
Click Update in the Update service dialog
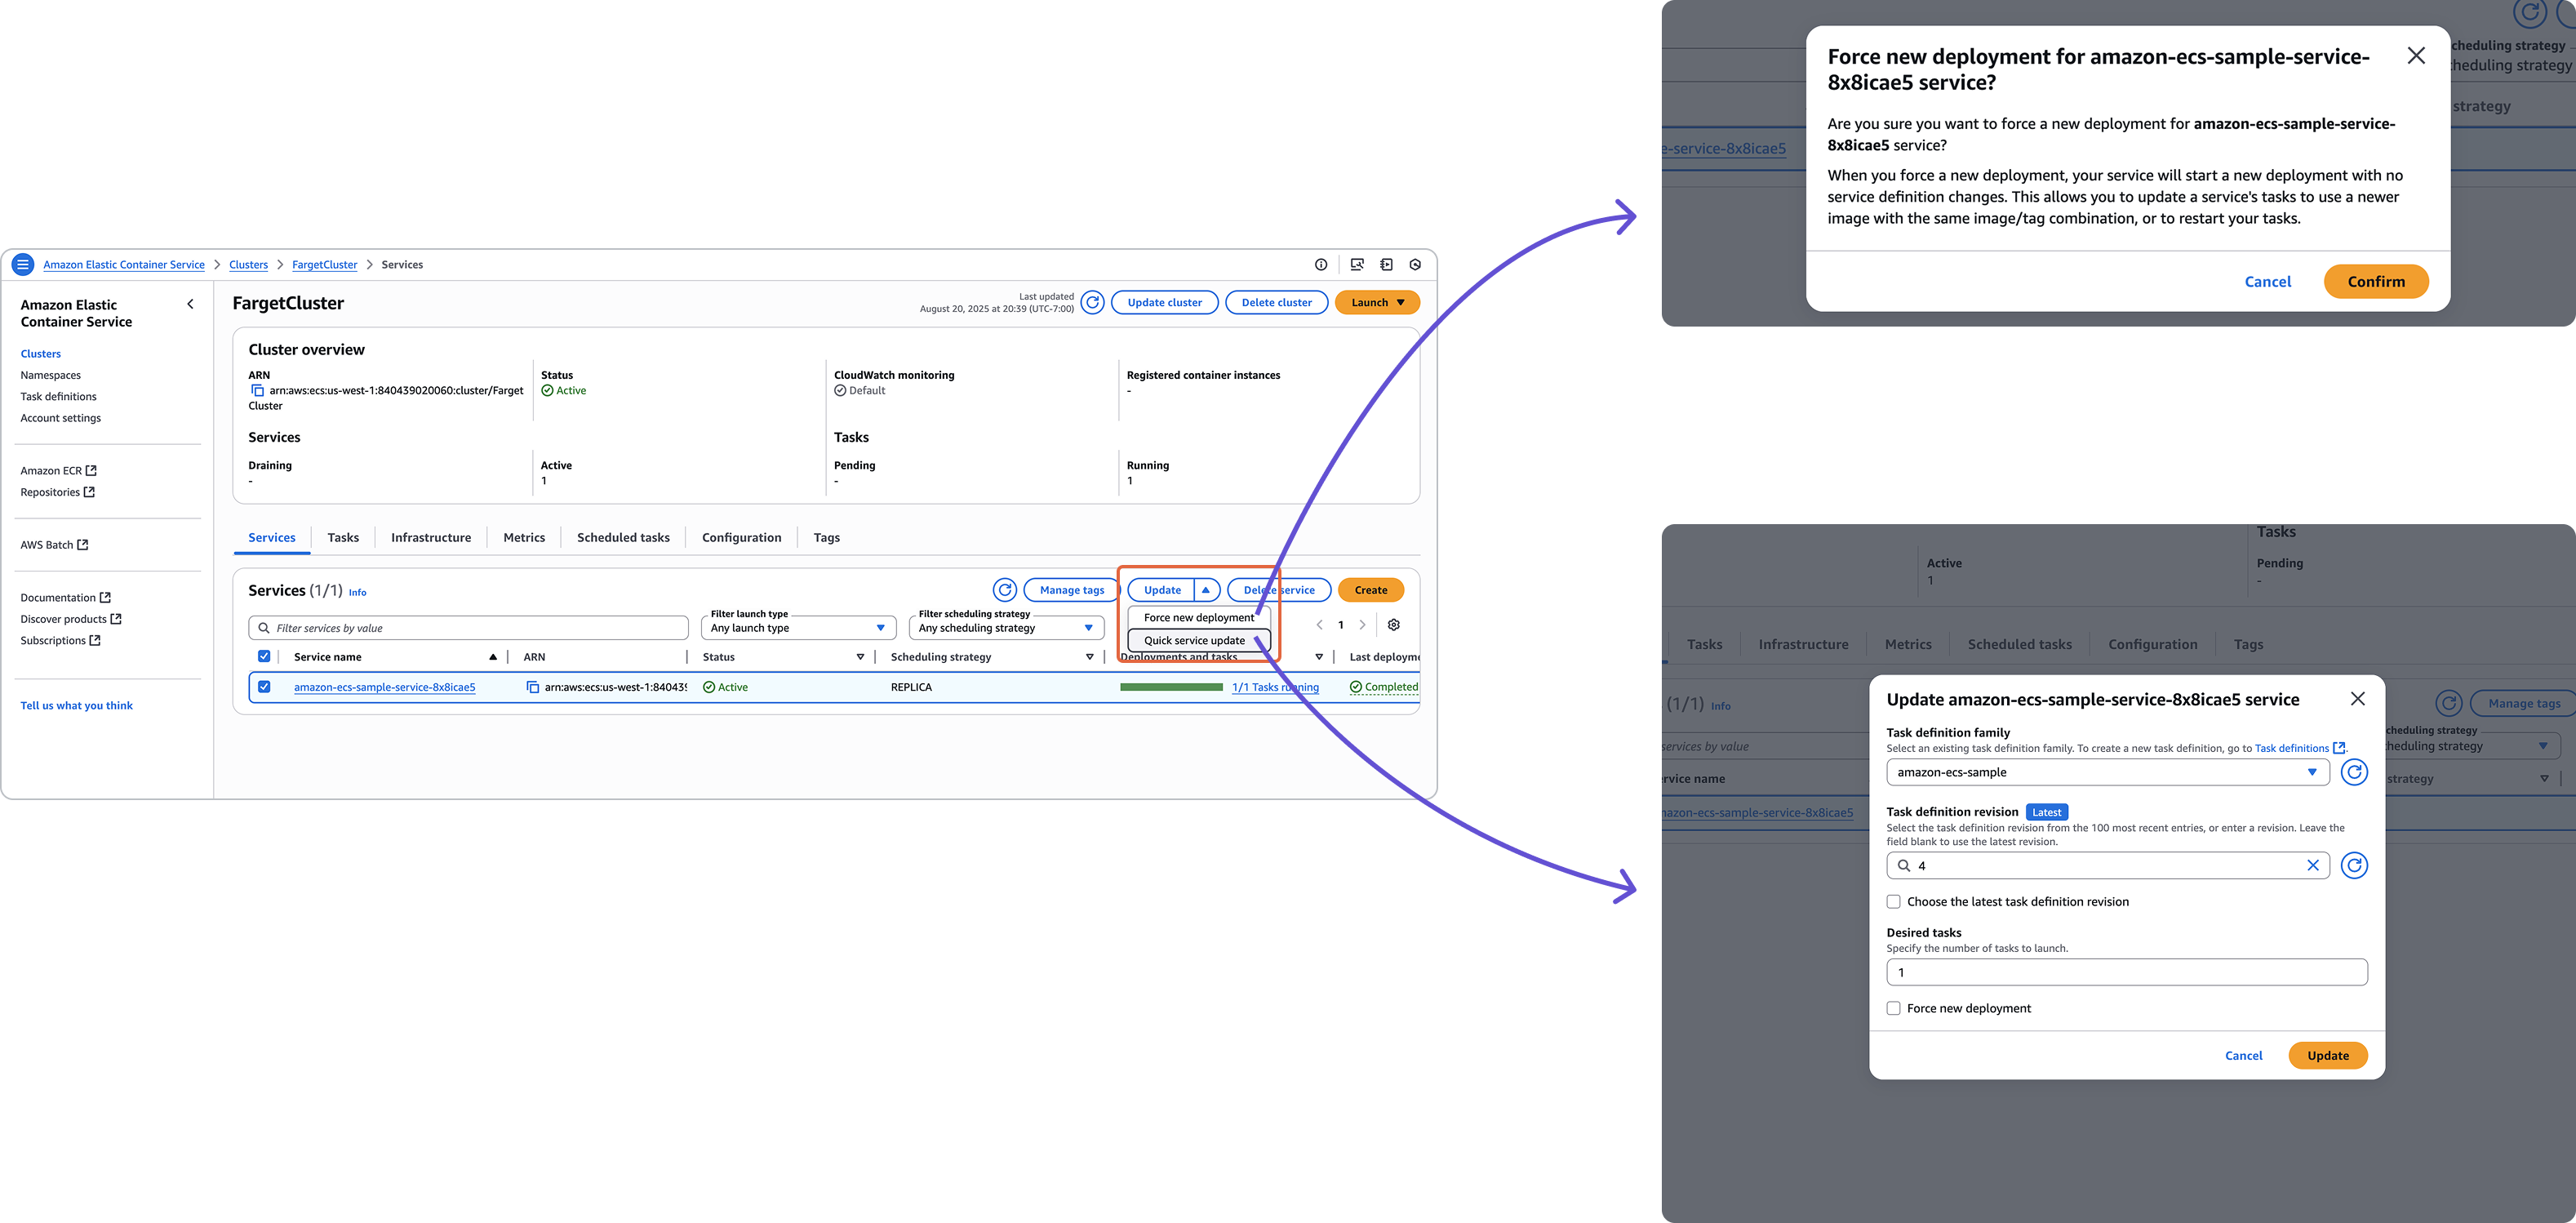click(2327, 1055)
